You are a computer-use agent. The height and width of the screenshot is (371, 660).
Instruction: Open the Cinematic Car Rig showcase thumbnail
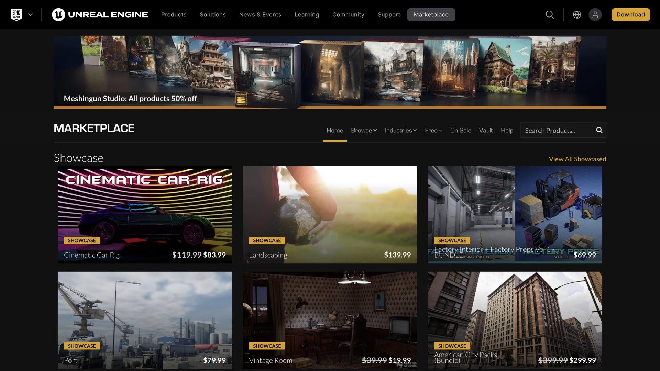144,215
